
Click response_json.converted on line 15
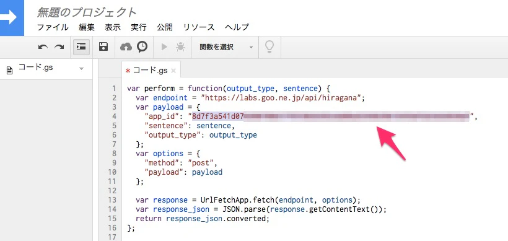[x=216, y=219]
